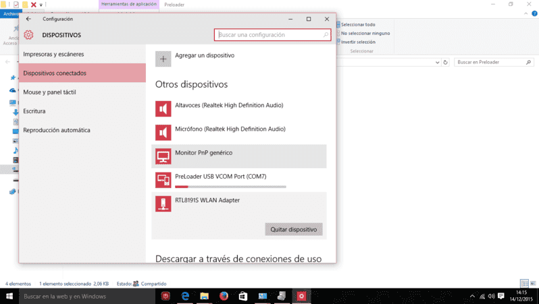539x304 pixels.
Task: Click the Micrófono device icon
Action: coord(163,132)
